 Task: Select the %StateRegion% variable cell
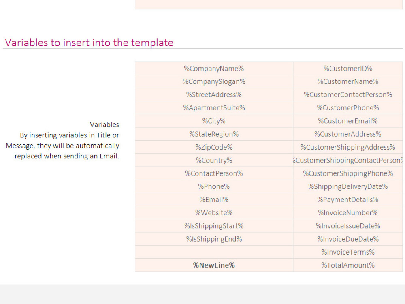tap(214, 134)
